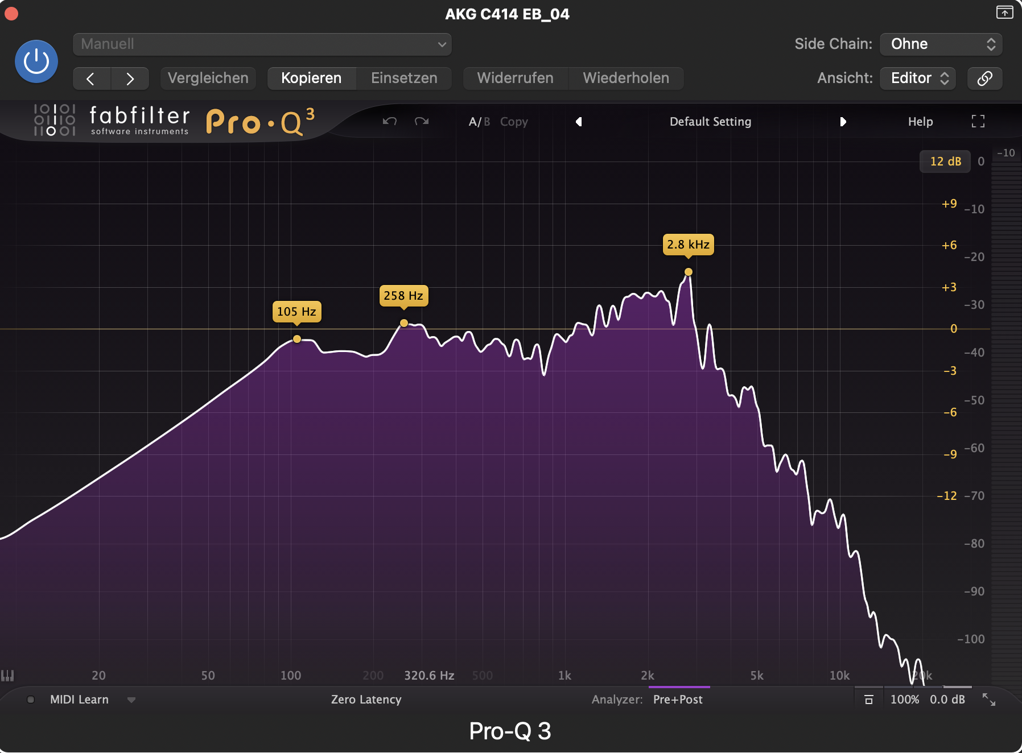The width and height of the screenshot is (1022, 753).
Task: Click the Vergleichen button
Action: click(208, 78)
